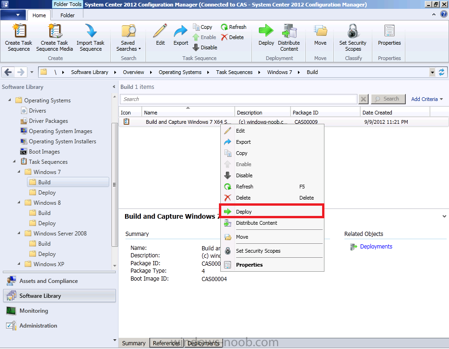The image size is (449, 349).
Task: Click the ribbon help question mark icon
Action: point(444,14)
